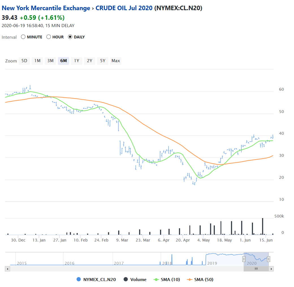
Task: Open the New York Mercantile Exchange link
Action: click(46, 8)
